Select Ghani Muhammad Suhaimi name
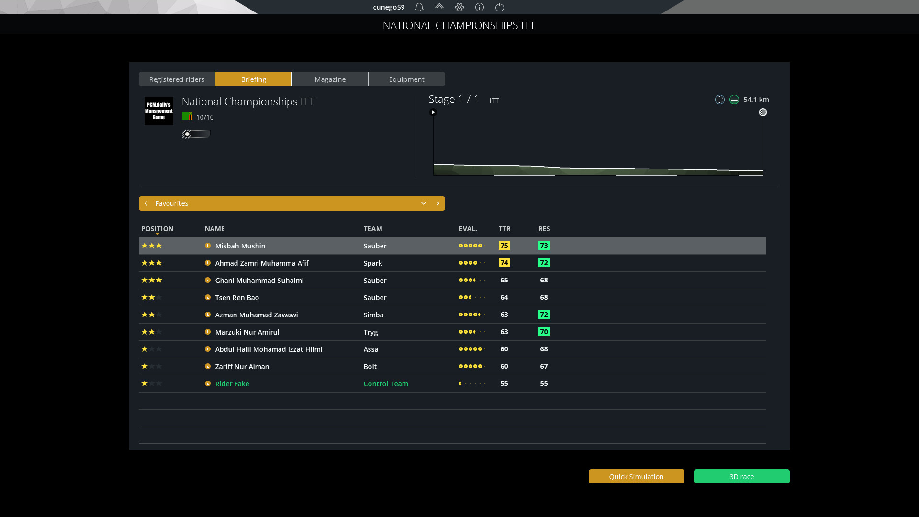The width and height of the screenshot is (919, 517). click(259, 280)
